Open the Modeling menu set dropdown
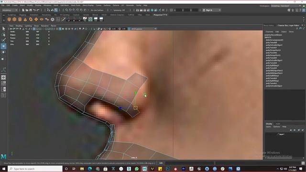Screen dimensions: 306x172 (x=10, y=10)
